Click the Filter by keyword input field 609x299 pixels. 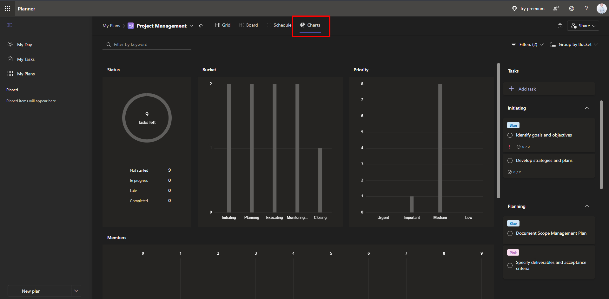[147, 44]
